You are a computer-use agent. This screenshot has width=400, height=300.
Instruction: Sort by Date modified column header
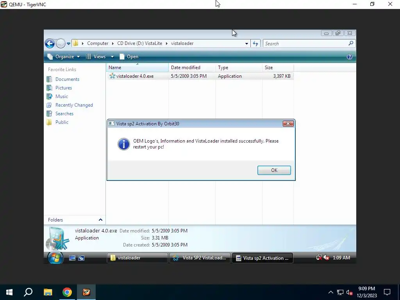click(192, 68)
